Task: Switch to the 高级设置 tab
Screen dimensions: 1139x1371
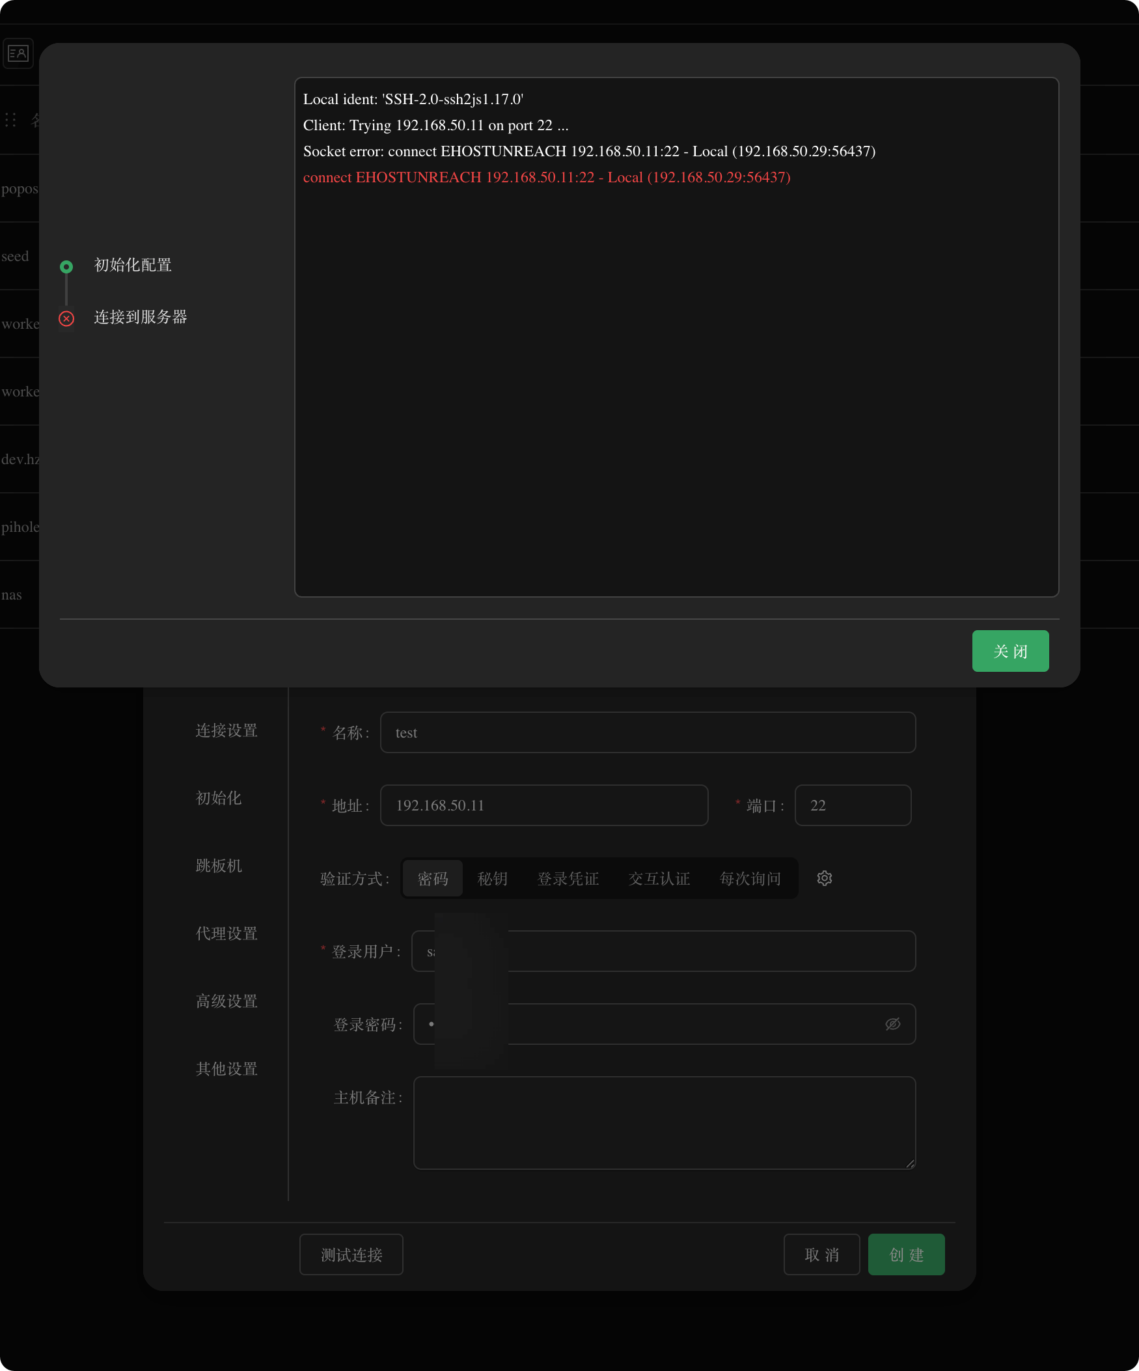Action: click(225, 1001)
